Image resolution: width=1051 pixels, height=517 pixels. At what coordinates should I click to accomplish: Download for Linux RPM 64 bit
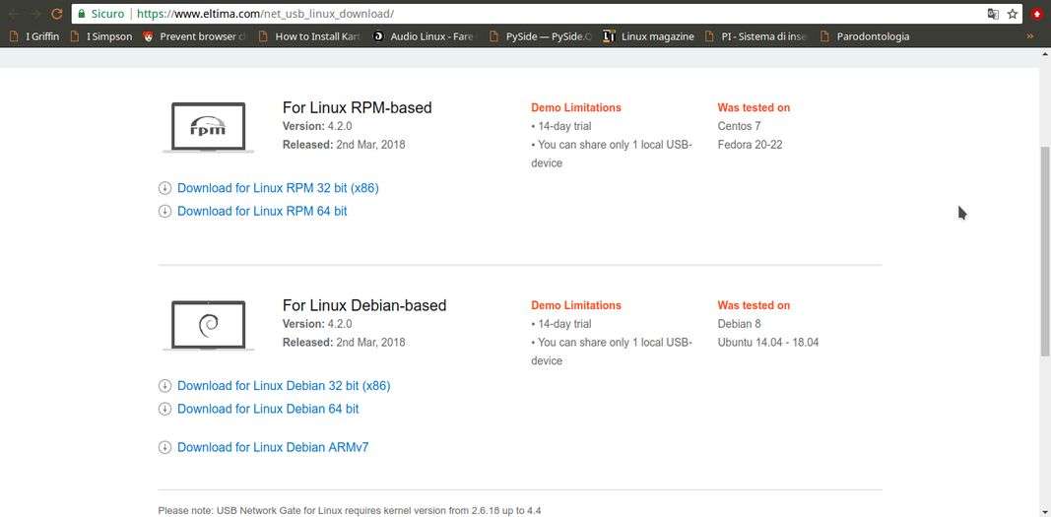click(262, 211)
